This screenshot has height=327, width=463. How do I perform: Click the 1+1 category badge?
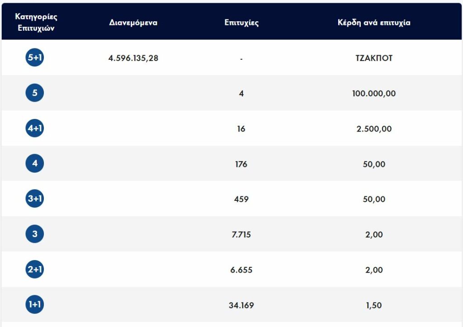(x=35, y=304)
